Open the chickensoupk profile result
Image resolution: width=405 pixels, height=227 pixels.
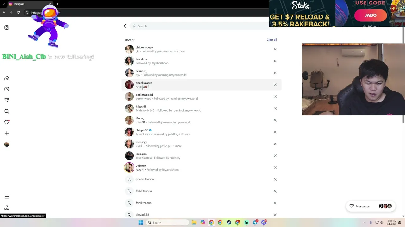(x=202, y=49)
